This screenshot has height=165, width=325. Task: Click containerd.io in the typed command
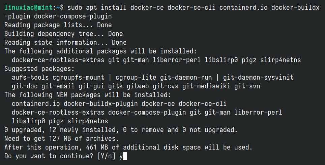243,8
